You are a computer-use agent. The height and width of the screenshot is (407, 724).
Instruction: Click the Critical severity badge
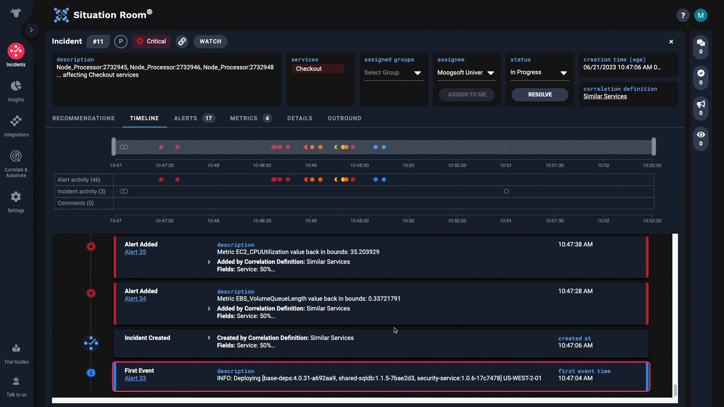[152, 41]
